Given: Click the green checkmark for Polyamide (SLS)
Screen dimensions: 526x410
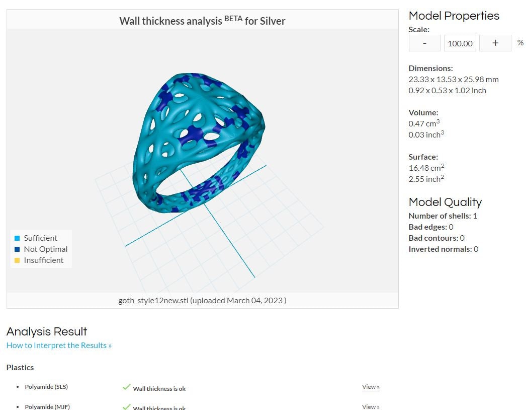Looking at the screenshot, I should (x=126, y=387).
